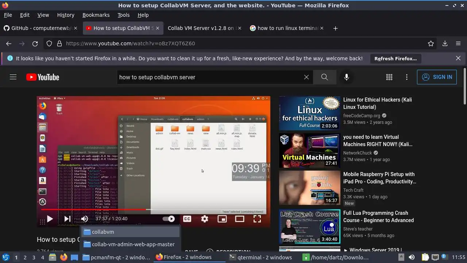Click pcmanfm-qt taskbar group

click(x=116, y=258)
